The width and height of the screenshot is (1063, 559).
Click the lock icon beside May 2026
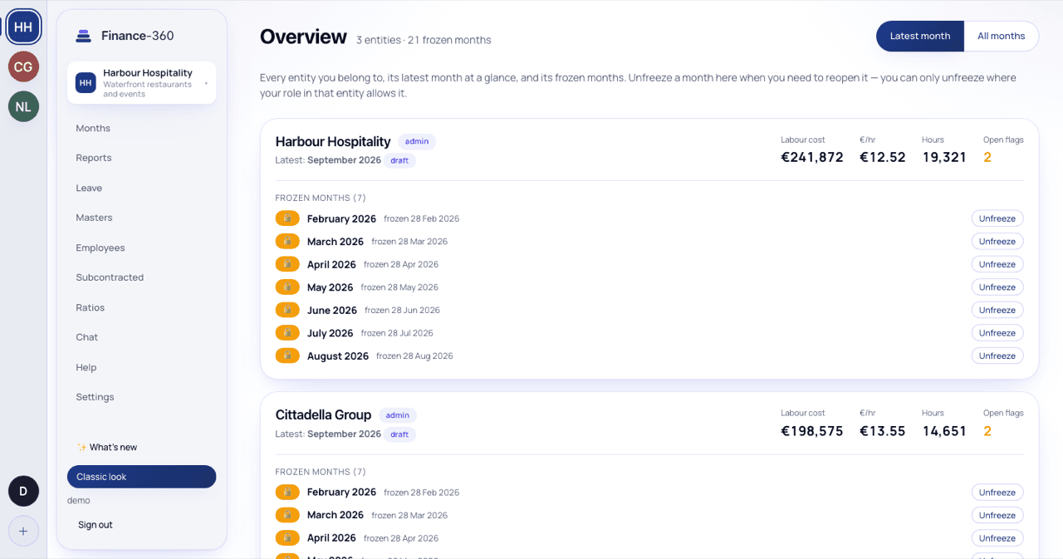click(287, 287)
